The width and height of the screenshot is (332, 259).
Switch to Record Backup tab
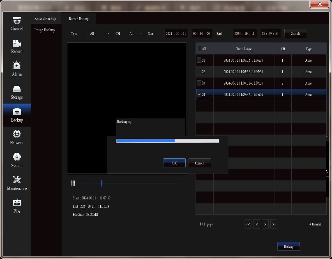coord(78,19)
